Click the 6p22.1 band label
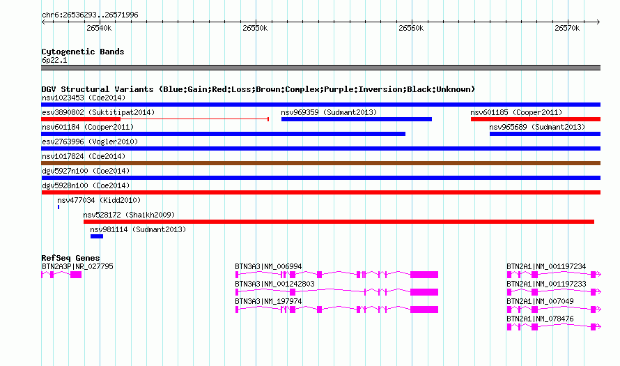 point(54,61)
